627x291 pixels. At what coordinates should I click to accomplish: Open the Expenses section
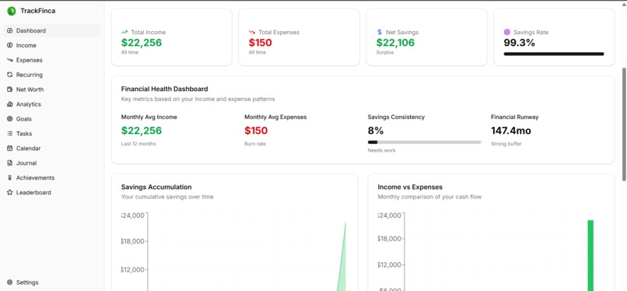click(x=52, y=61)
